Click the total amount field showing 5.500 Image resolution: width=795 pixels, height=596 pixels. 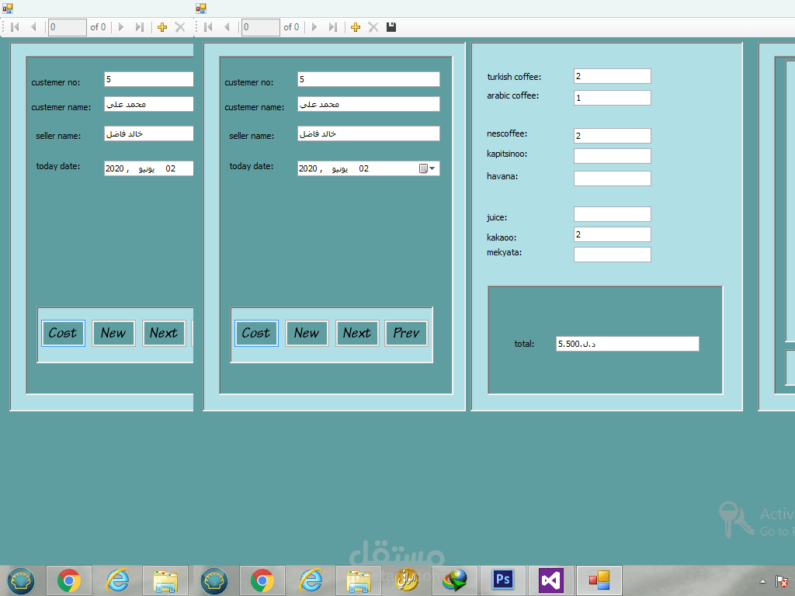tap(627, 344)
